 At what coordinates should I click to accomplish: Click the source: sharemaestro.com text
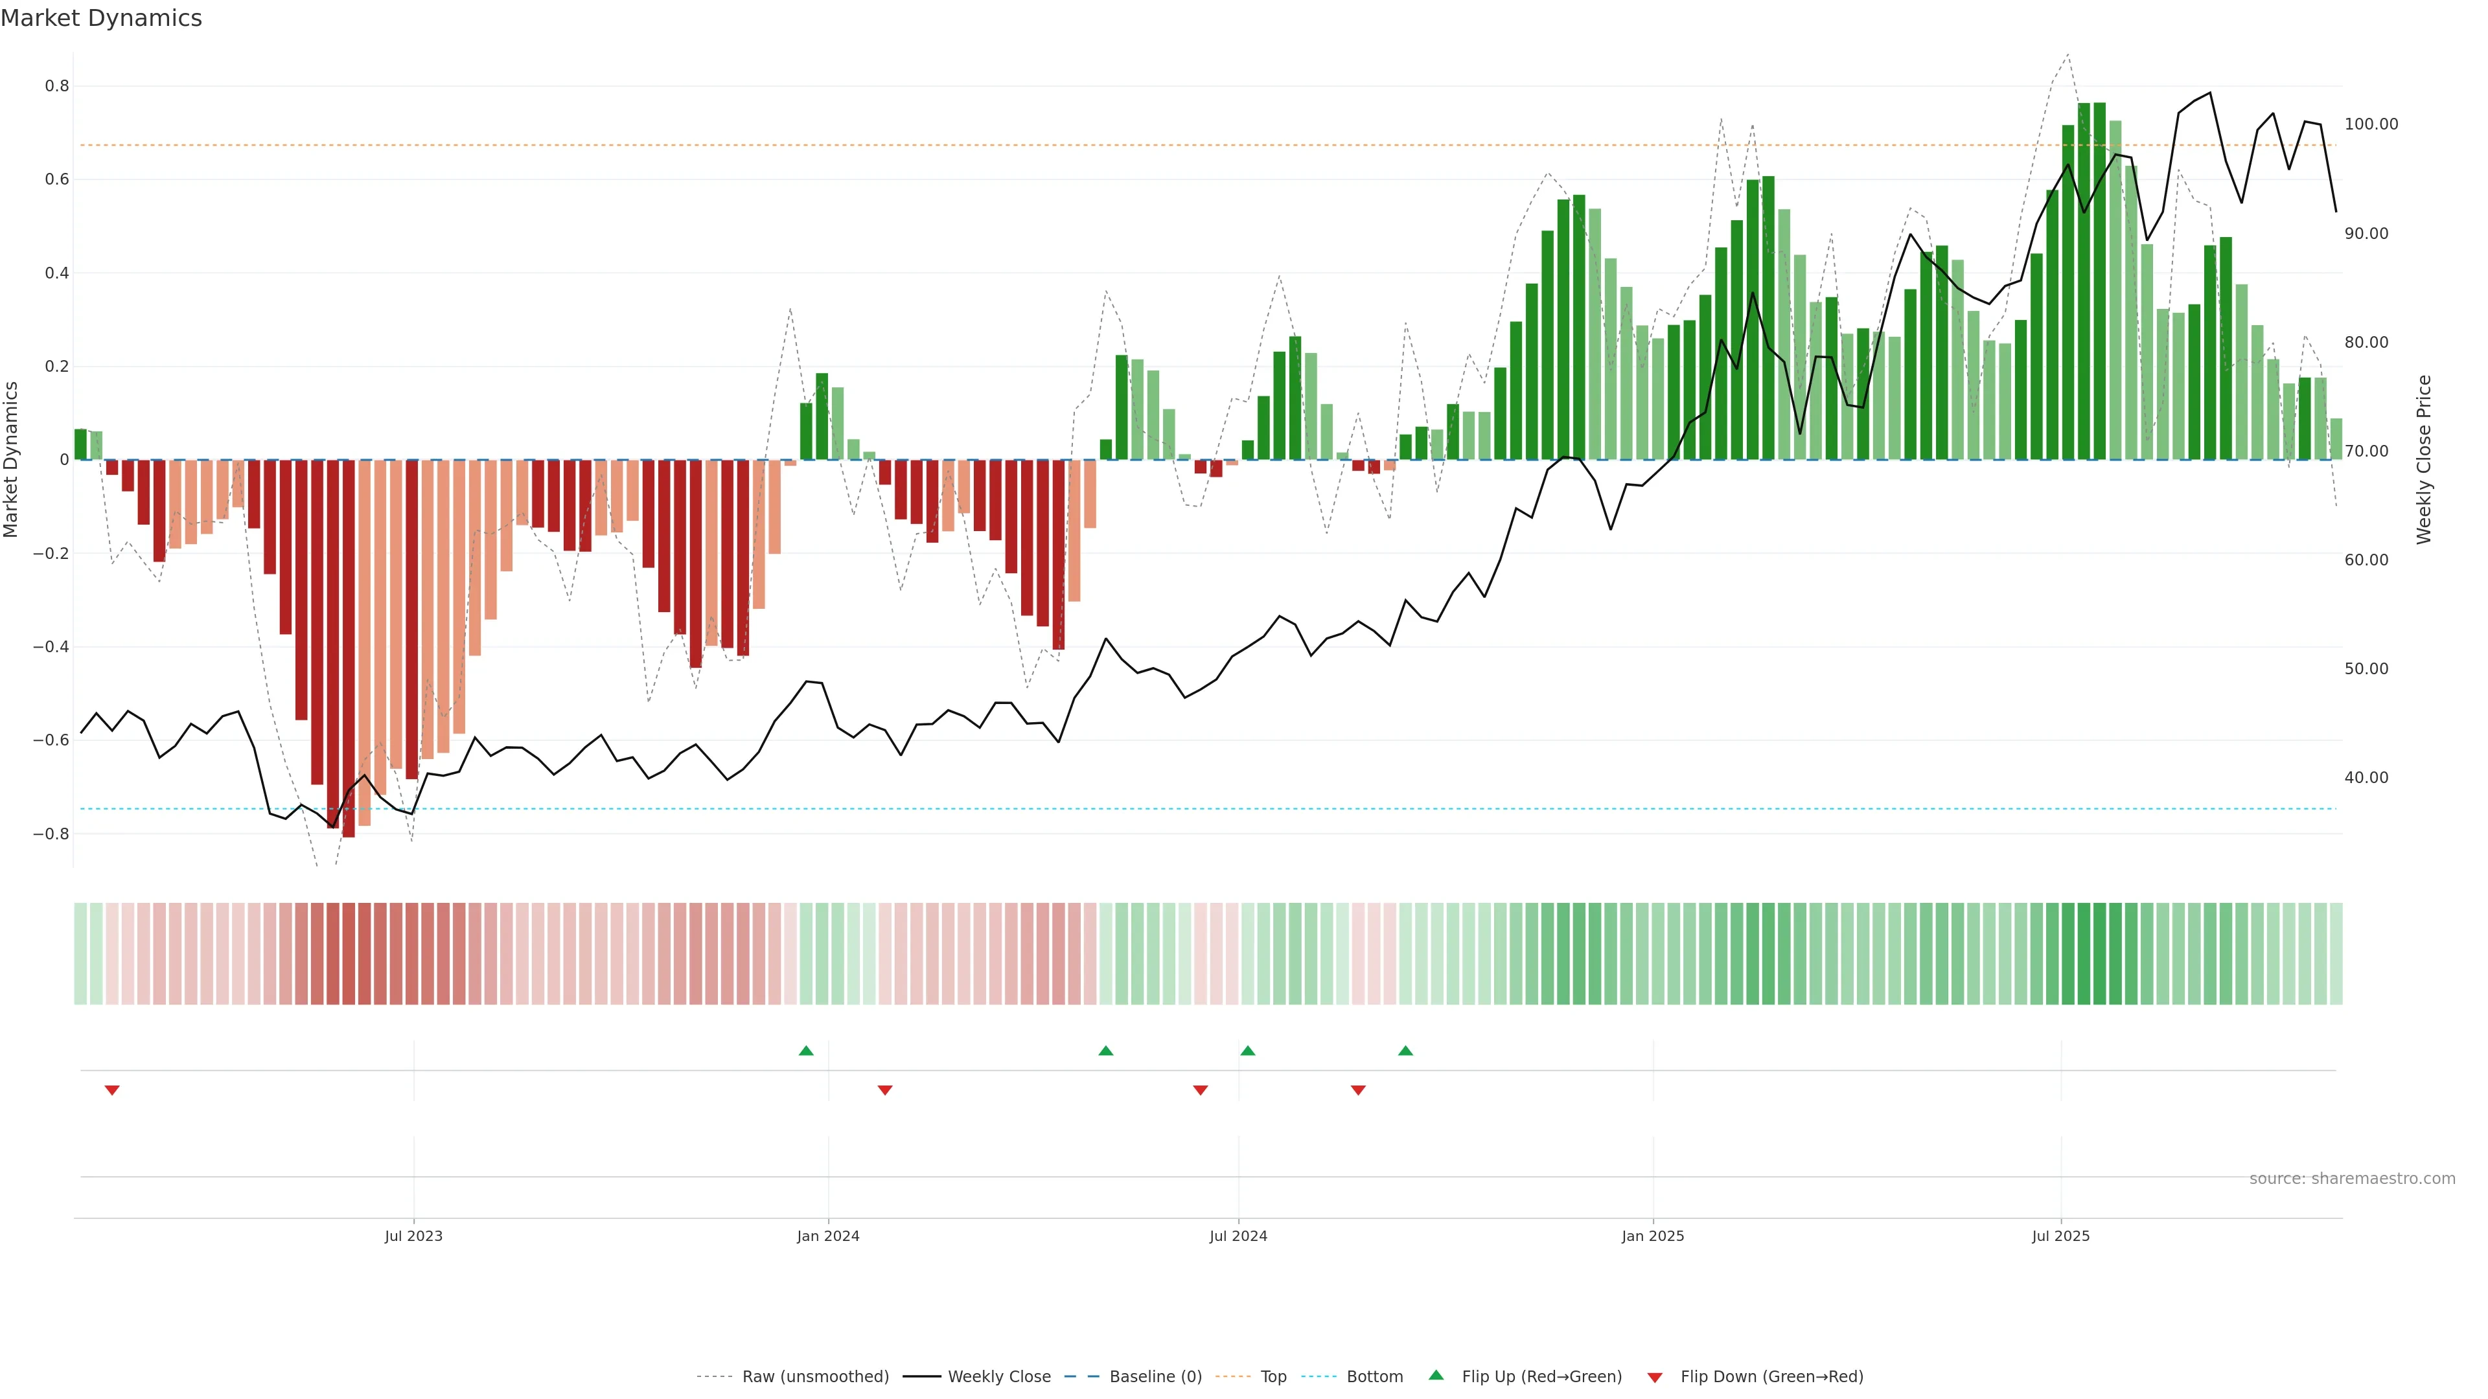(2352, 1179)
